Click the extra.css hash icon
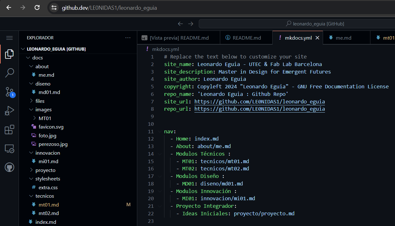 34,187
